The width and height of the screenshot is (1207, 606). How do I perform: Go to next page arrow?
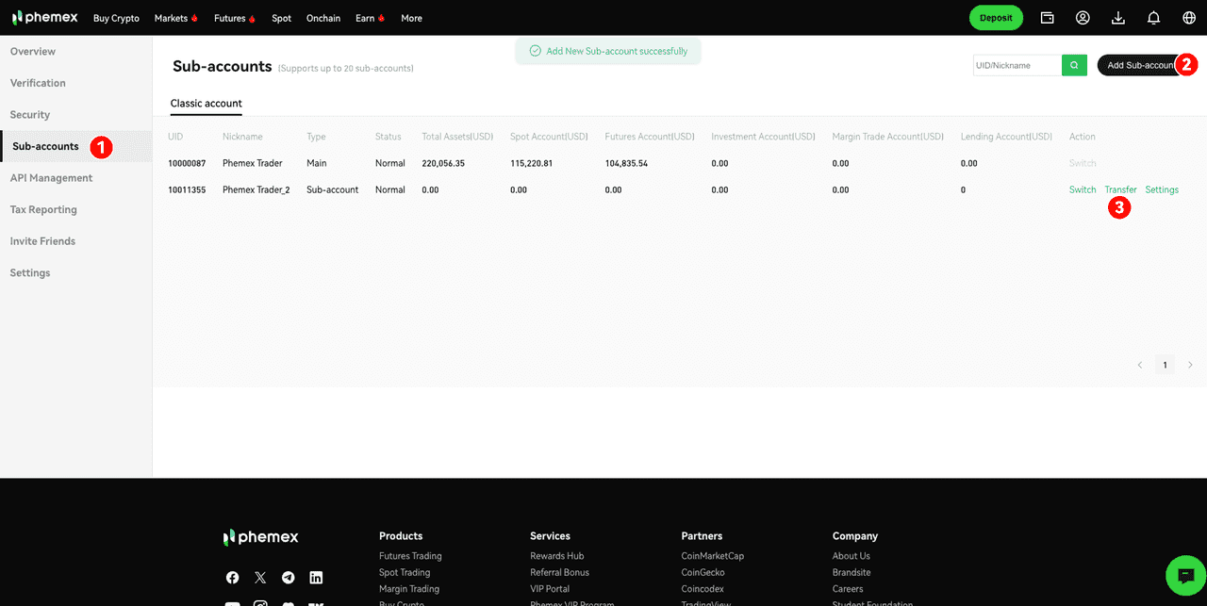click(x=1190, y=365)
